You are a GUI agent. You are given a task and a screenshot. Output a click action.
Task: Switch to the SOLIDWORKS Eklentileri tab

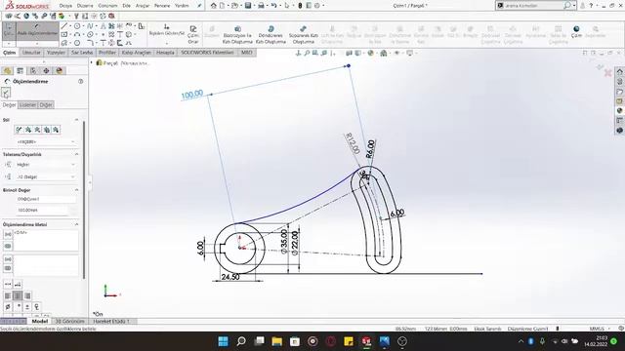(x=207, y=53)
